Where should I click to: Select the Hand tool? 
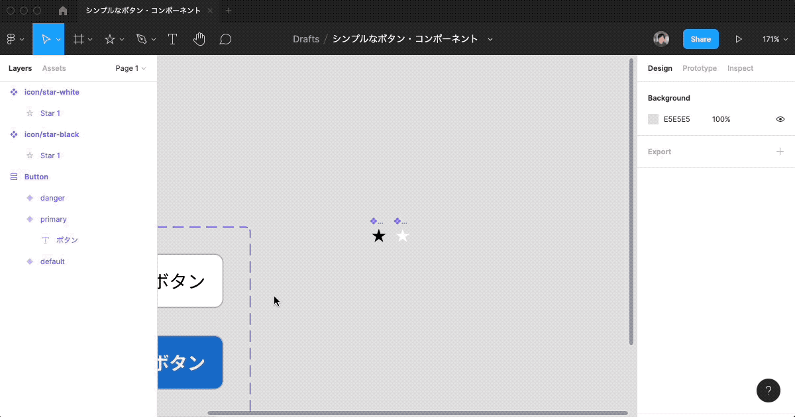(199, 39)
